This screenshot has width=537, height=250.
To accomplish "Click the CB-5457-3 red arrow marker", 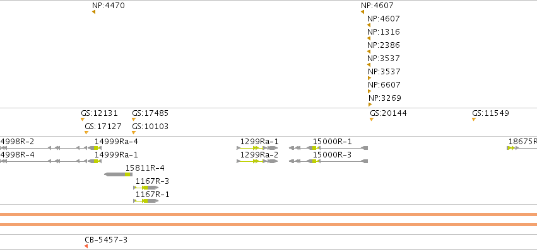I will [86, 246].
